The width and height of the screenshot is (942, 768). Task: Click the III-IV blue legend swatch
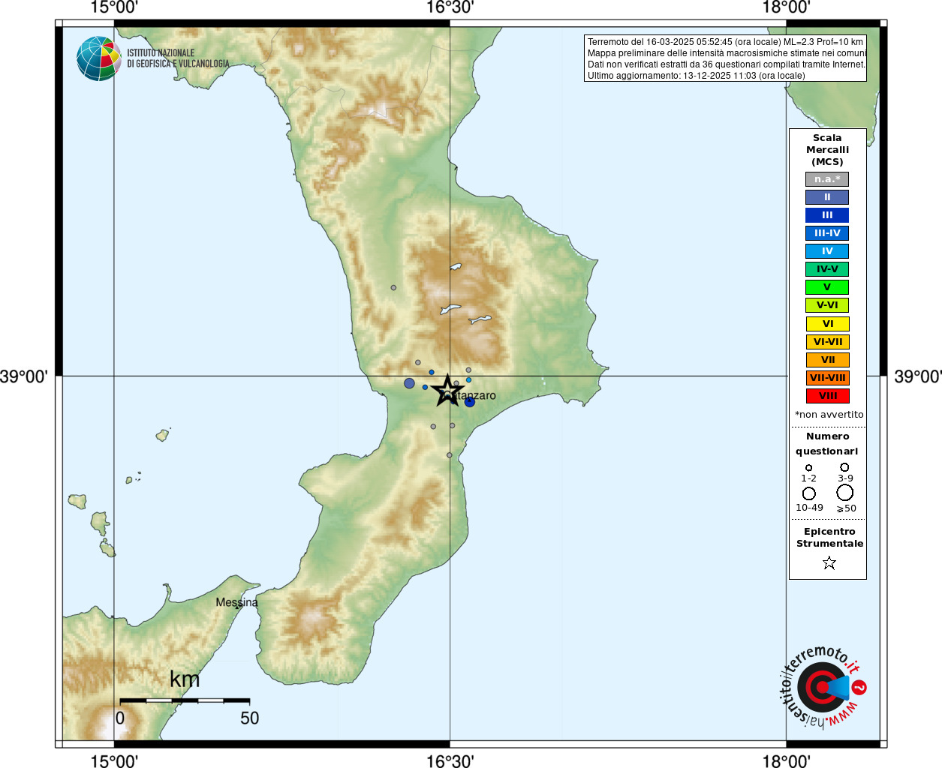827,233
